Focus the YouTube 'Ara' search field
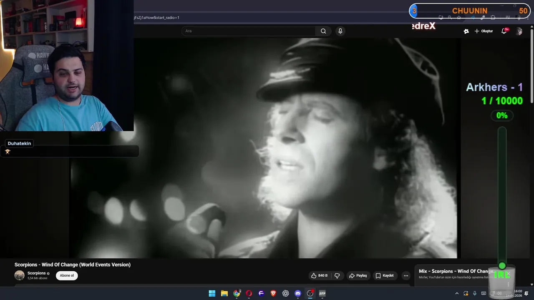 pos(249,31)
